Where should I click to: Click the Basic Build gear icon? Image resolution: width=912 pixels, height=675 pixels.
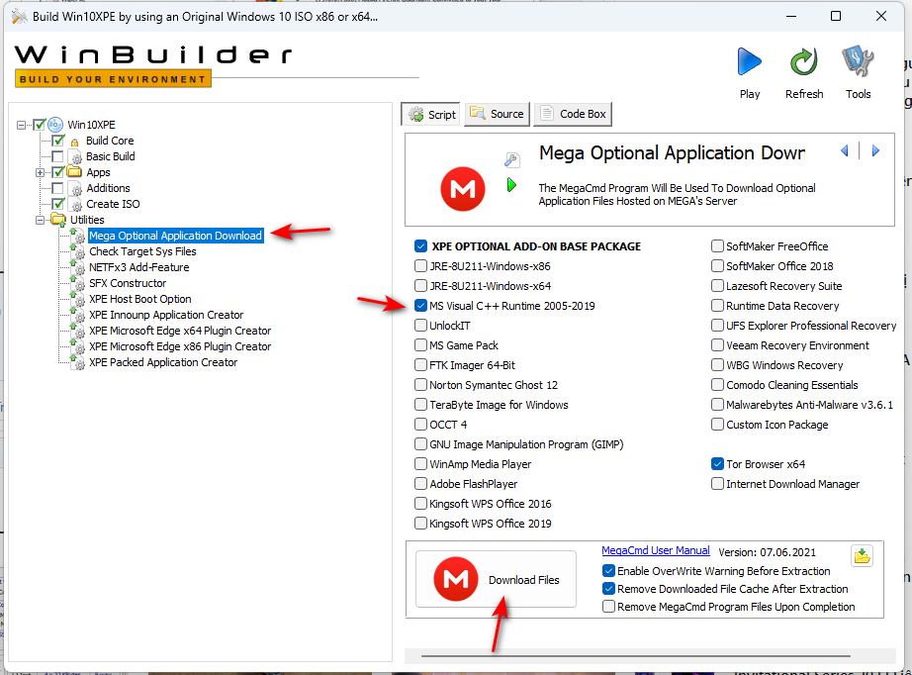(x=75, y=156)
